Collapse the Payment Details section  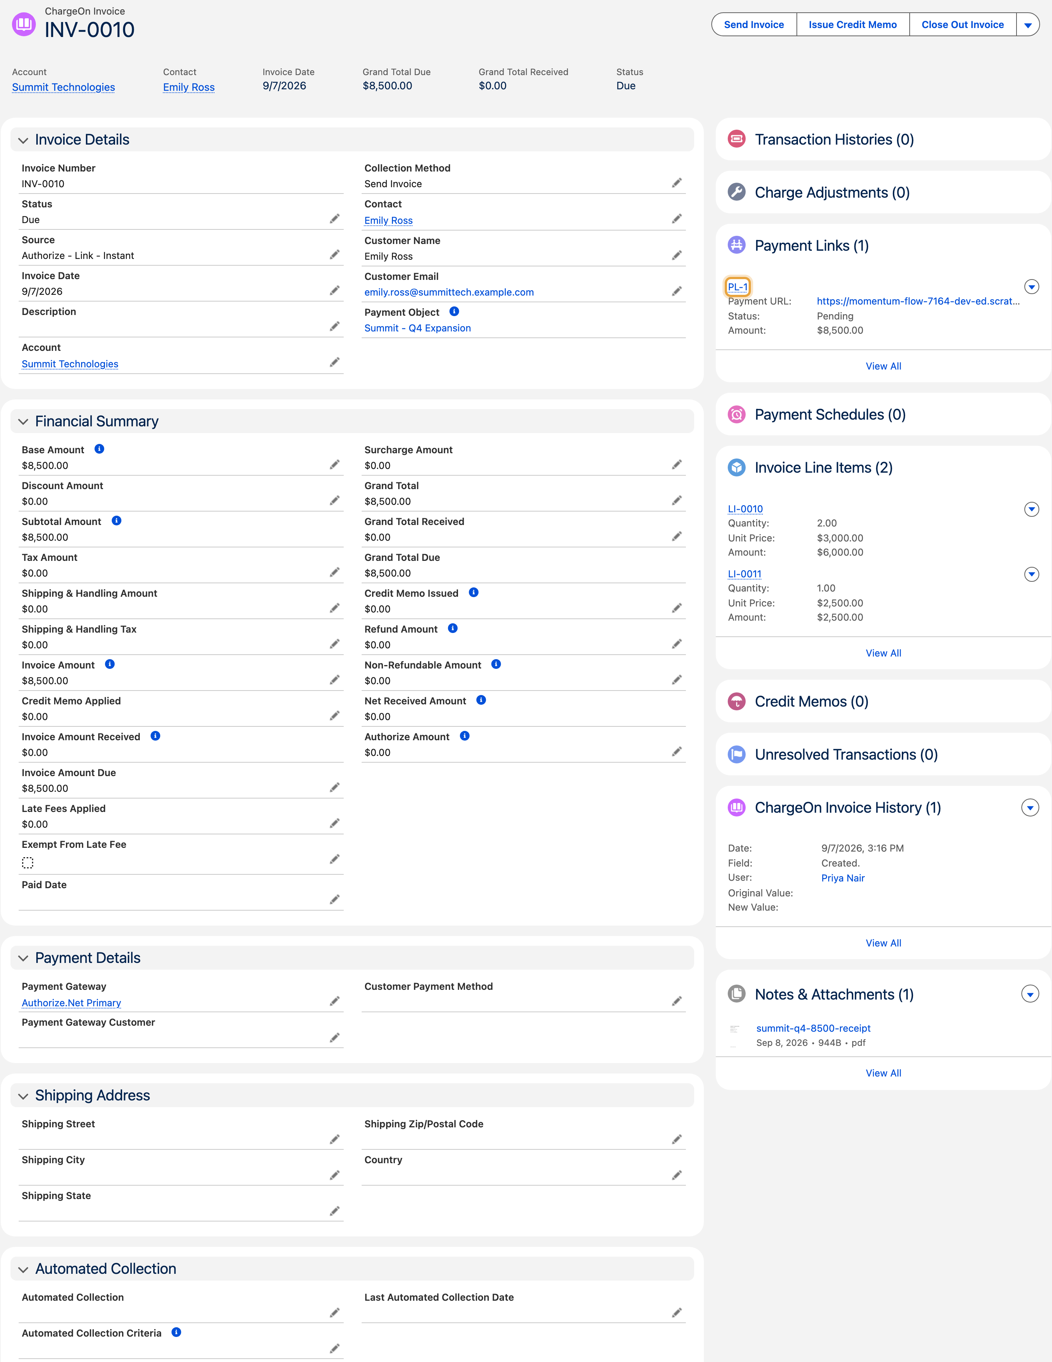tap(23, 958)
